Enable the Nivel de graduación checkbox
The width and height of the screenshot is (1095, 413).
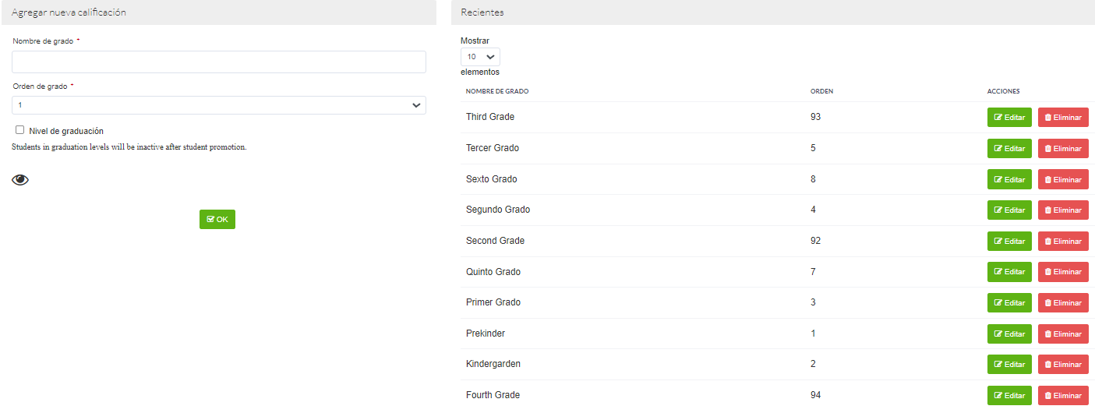[x=20, y=130]
